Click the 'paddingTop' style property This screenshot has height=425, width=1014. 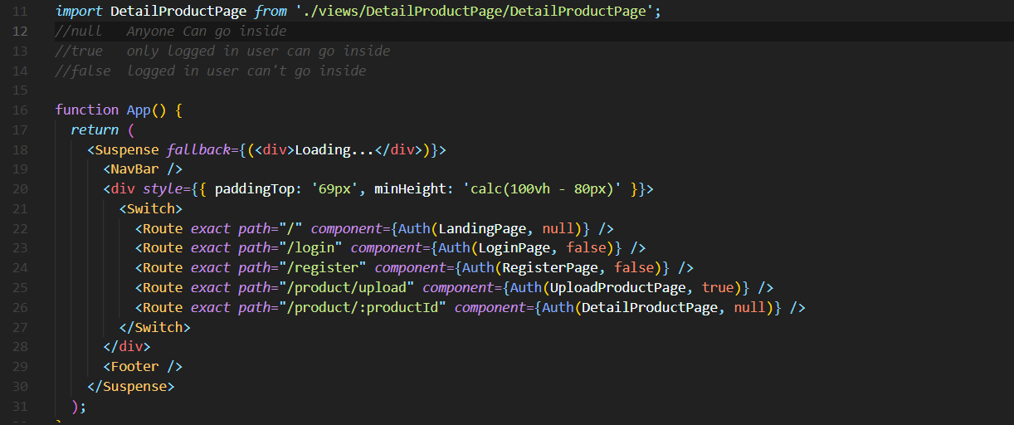click(255, 190)
